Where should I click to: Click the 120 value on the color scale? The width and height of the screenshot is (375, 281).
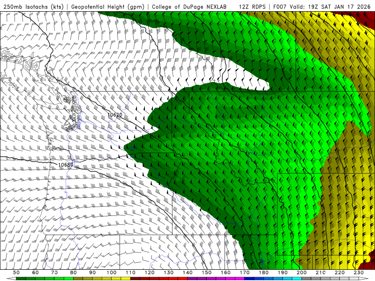[x=150, y=273]
